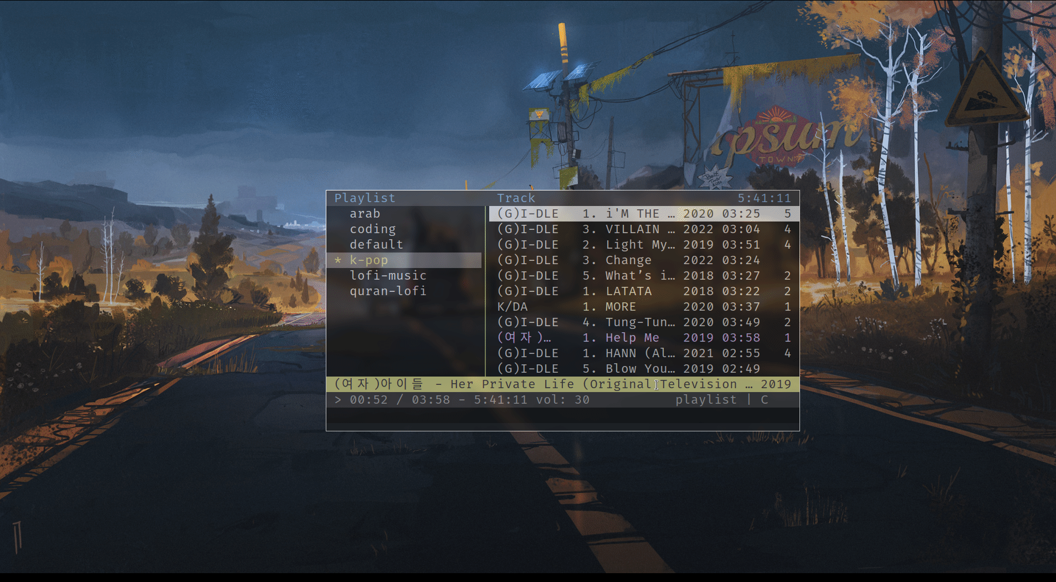The height and width of the screenshot is (582, 1056).
Task: Click the Playlist column header
Action: tap(365, 198)
